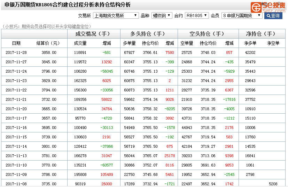This screenshot has width=288, height=187.
Task: Click long change value -8205
Action: point(170,109)
